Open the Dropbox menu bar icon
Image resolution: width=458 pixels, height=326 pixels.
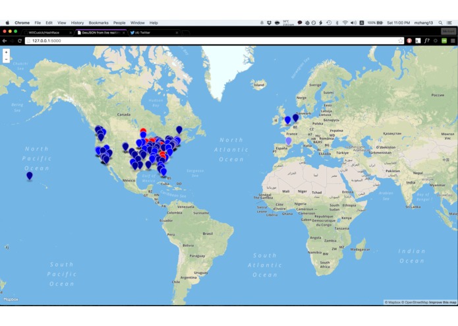pos(269,23)
